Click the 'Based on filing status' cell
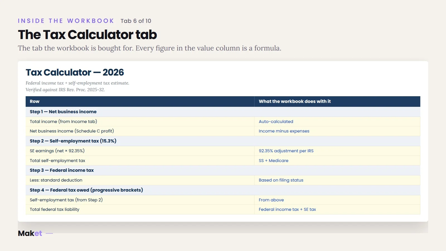 click(x=337, y=180)
